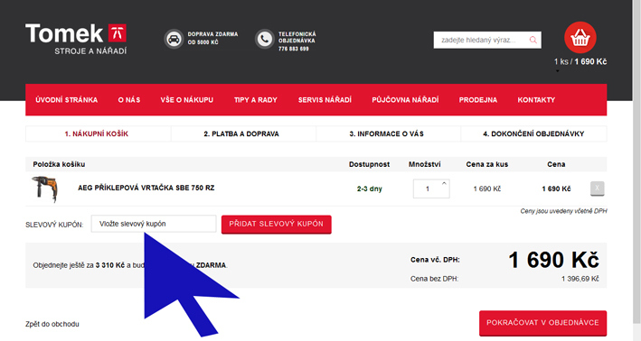Screen dimensions: 641x341
Task: Click 'Doprava zdarma od 5000 Kč' text
Action: [212, 39]
